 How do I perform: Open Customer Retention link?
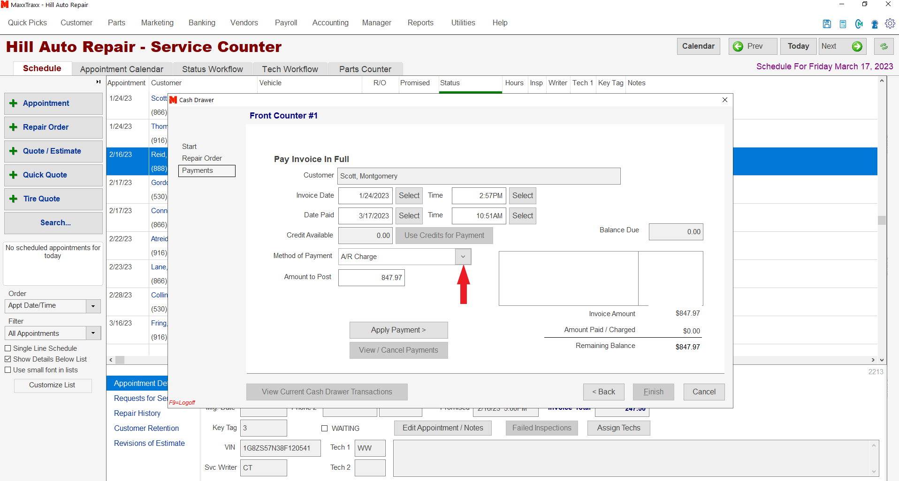point(146,429)
